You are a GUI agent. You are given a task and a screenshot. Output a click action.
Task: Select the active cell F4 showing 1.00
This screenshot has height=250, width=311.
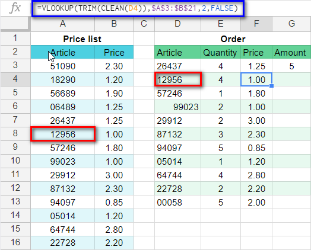click(x=256, y=79)
